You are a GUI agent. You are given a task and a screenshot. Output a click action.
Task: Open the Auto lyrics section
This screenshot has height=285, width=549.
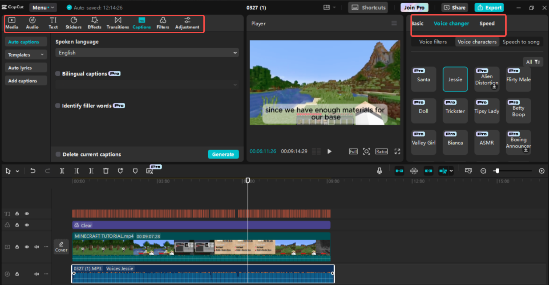tap(26, 68)
